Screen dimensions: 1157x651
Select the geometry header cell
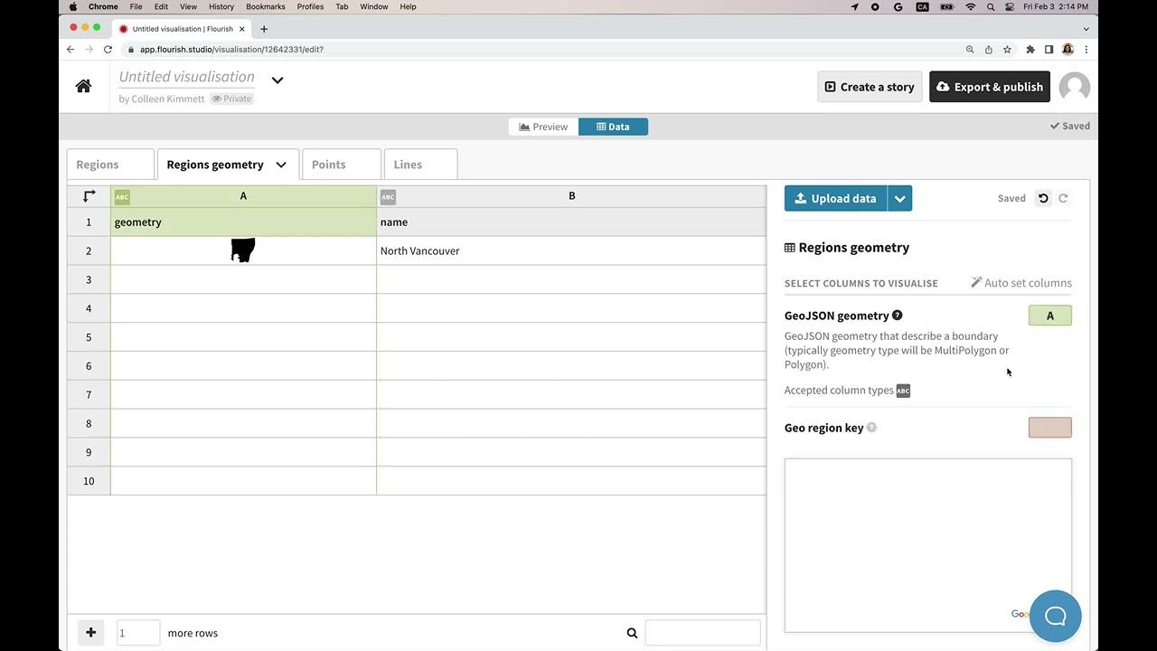pyautogui.click(x=243, y=222)
